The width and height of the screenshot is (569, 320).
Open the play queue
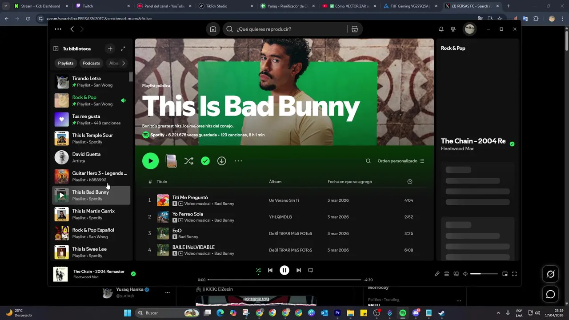click(x=447, y=274)
